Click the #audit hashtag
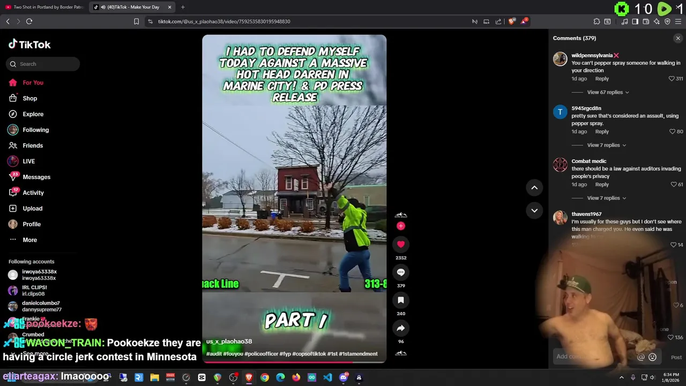 click(x=214, y=354)
